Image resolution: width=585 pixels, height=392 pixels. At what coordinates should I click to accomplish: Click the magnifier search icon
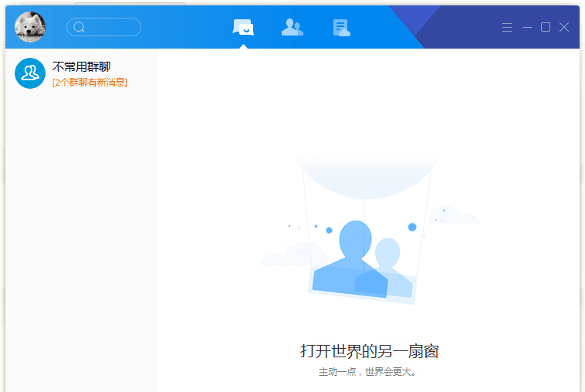click(x=79, y=27)
